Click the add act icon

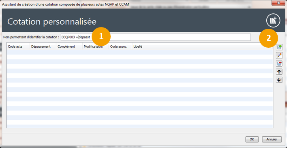279,47
